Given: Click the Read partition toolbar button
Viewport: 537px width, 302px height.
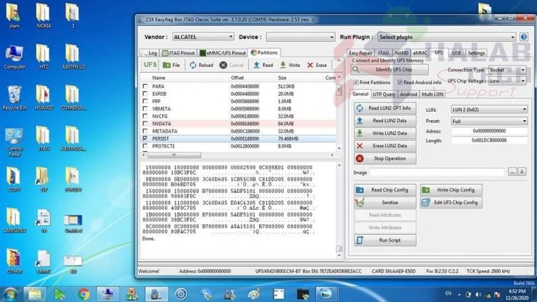Looking at the screenshot, I should tap(263, 65).
